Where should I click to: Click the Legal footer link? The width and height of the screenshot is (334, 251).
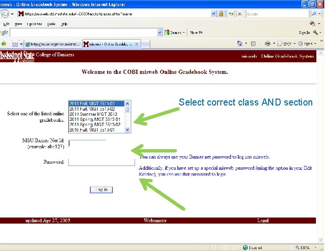[263, 220]
